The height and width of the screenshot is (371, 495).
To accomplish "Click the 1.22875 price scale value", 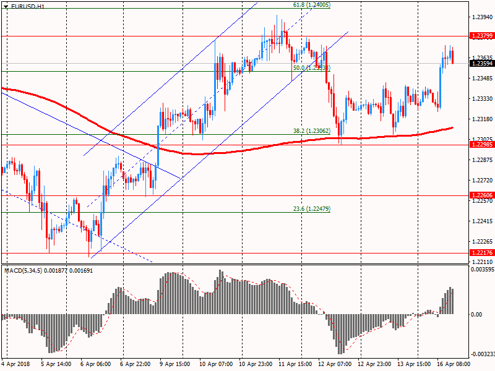I will click(x=483, y=160).
